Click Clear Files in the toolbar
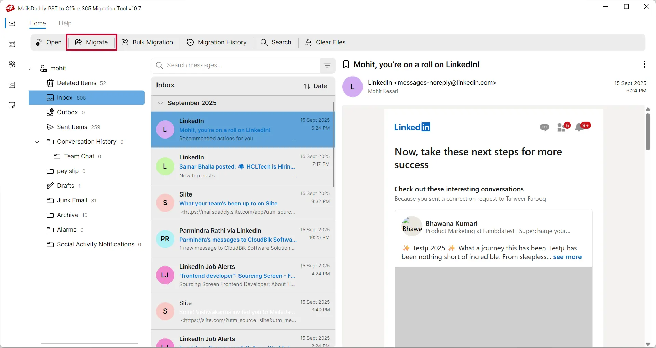 tap(325, 42)
